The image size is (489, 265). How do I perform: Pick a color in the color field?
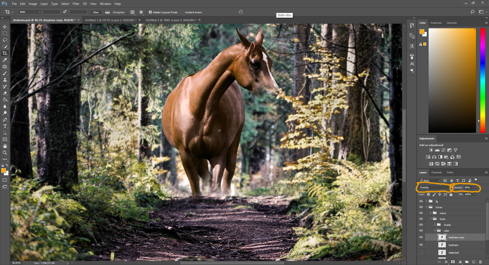(452, 80)
